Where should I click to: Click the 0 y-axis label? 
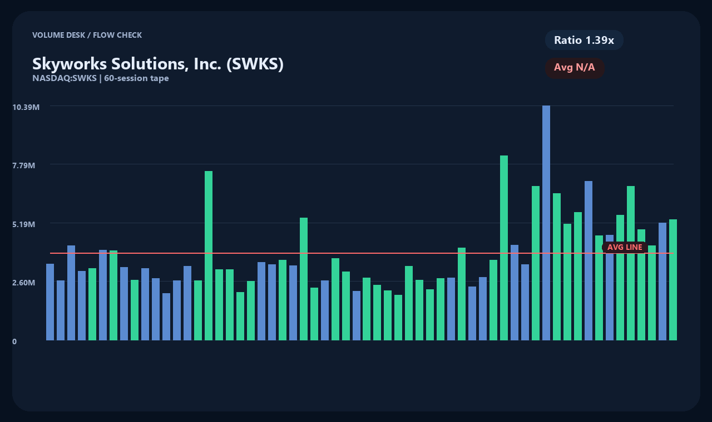[14, 341]
